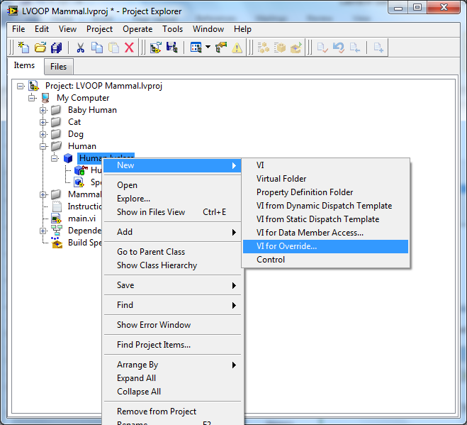Choose Virtual Folder in New submenu
This screenshot has height=425, width=467.
(x=325, y=179)
